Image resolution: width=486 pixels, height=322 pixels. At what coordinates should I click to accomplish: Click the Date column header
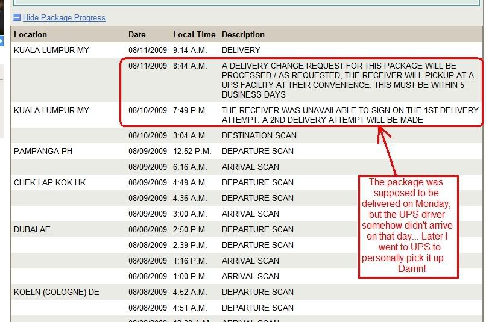coord(137,35)
